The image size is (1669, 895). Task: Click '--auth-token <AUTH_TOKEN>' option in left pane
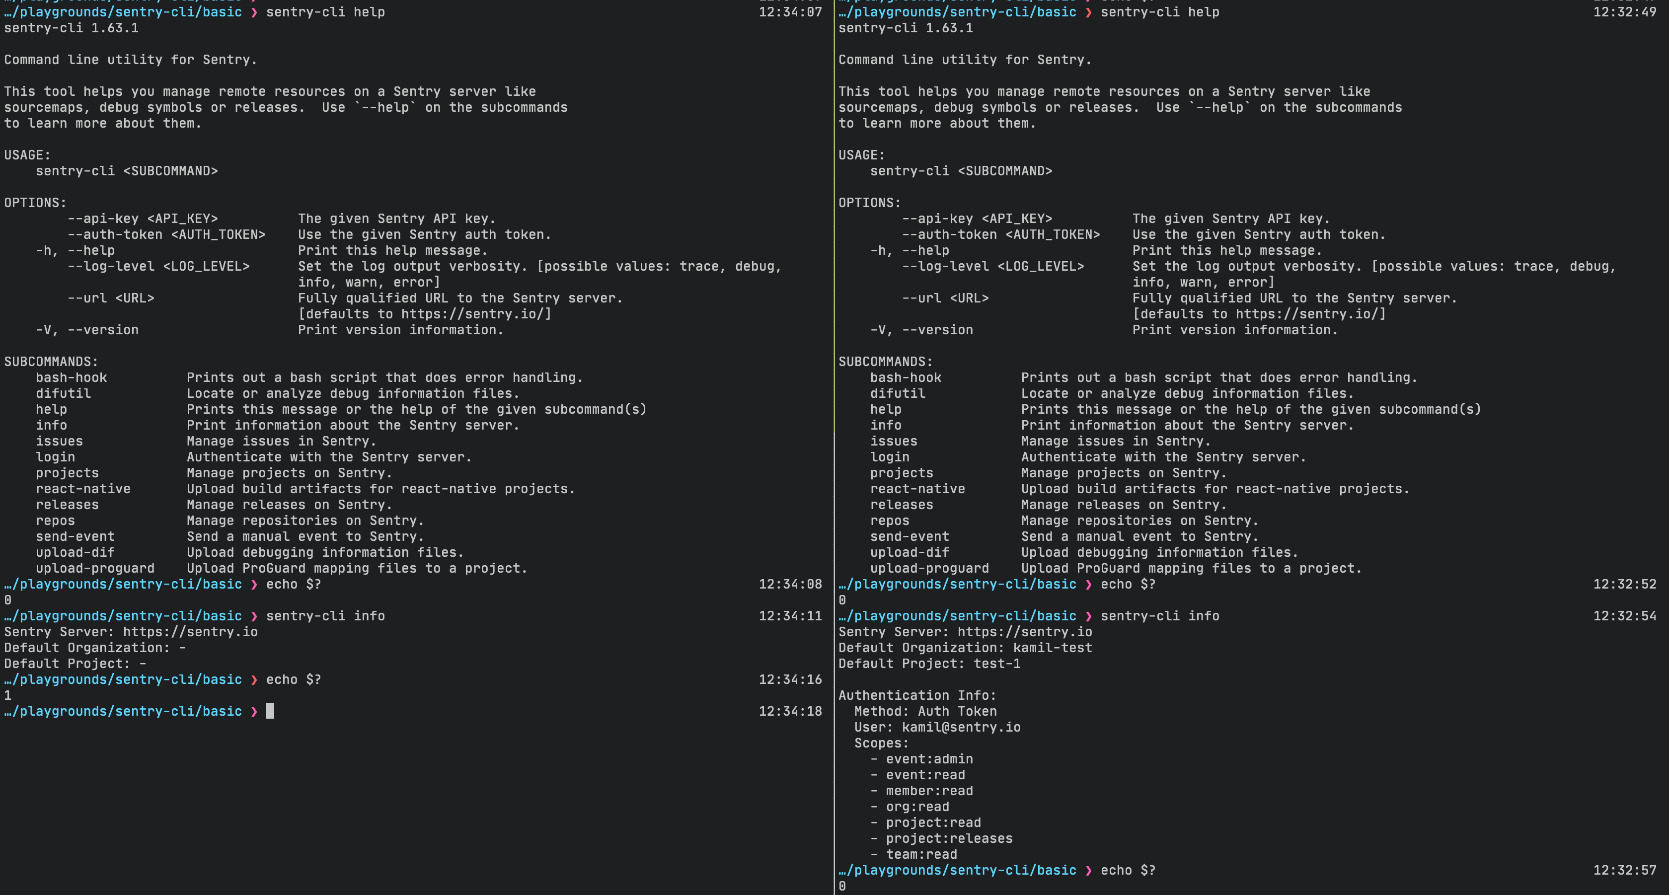(166, 234)
